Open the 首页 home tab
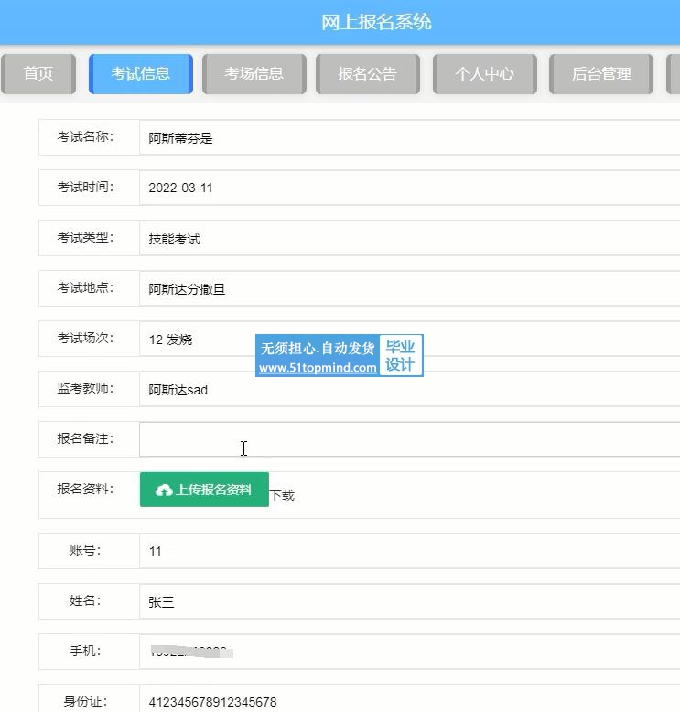680x712 pixels. click(38, 74)
